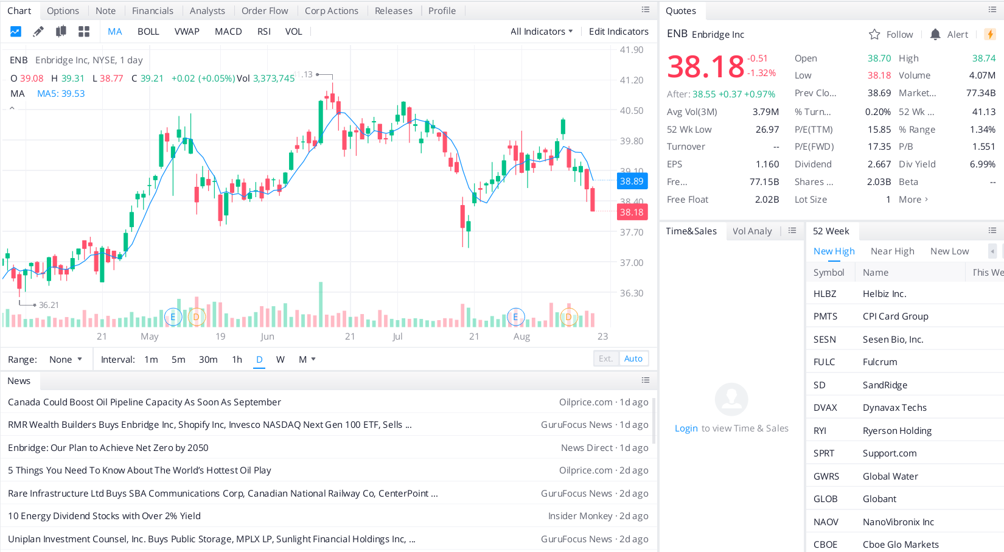Open the Options tab
This screenshot has height=552, width=1004.
click(63, 11)
